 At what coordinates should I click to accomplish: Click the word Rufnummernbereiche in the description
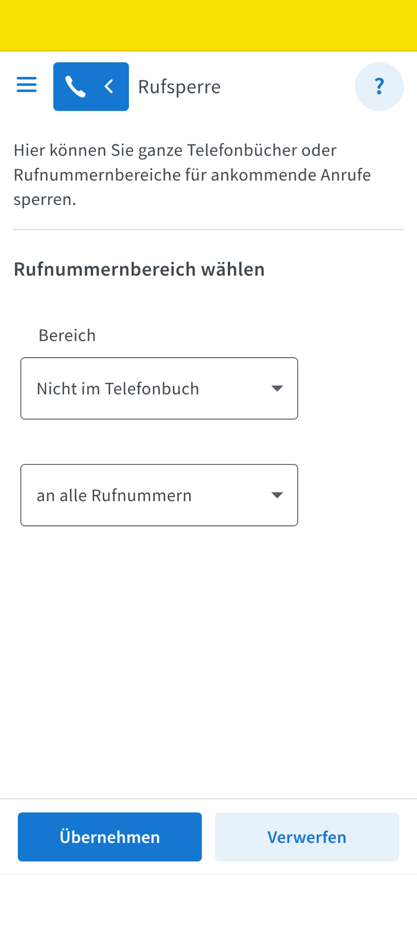click(x=97, y=175)
